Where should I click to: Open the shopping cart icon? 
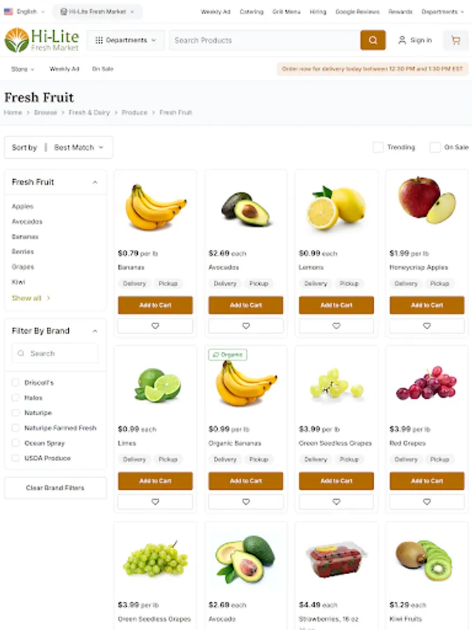pos(455,40)
